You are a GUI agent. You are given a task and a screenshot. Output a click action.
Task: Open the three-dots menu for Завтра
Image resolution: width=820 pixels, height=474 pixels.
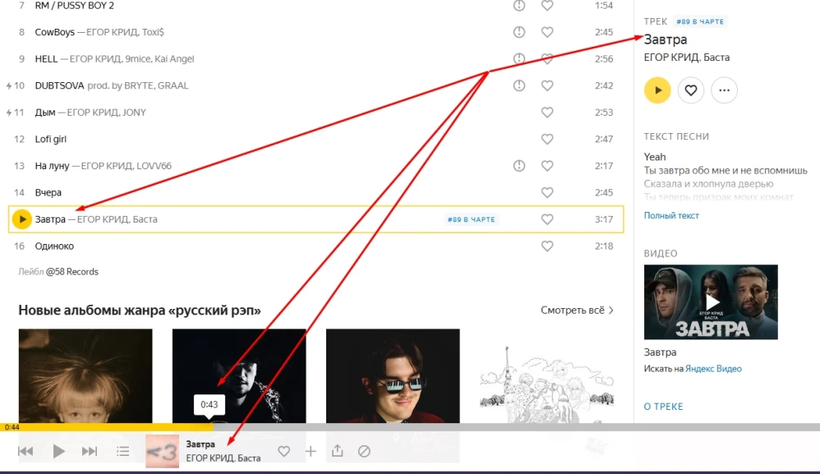(x=724, y=90)
